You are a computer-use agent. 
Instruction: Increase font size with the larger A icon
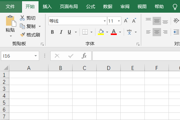126,21
